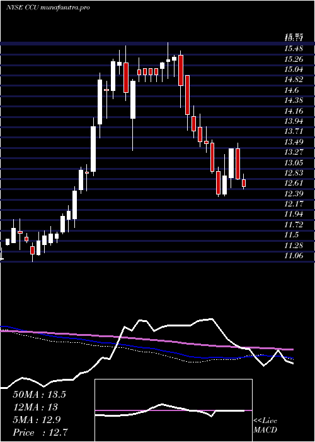Select the 11.5 price level label
The image size is (315, 442).
click(x=291, y=235)
